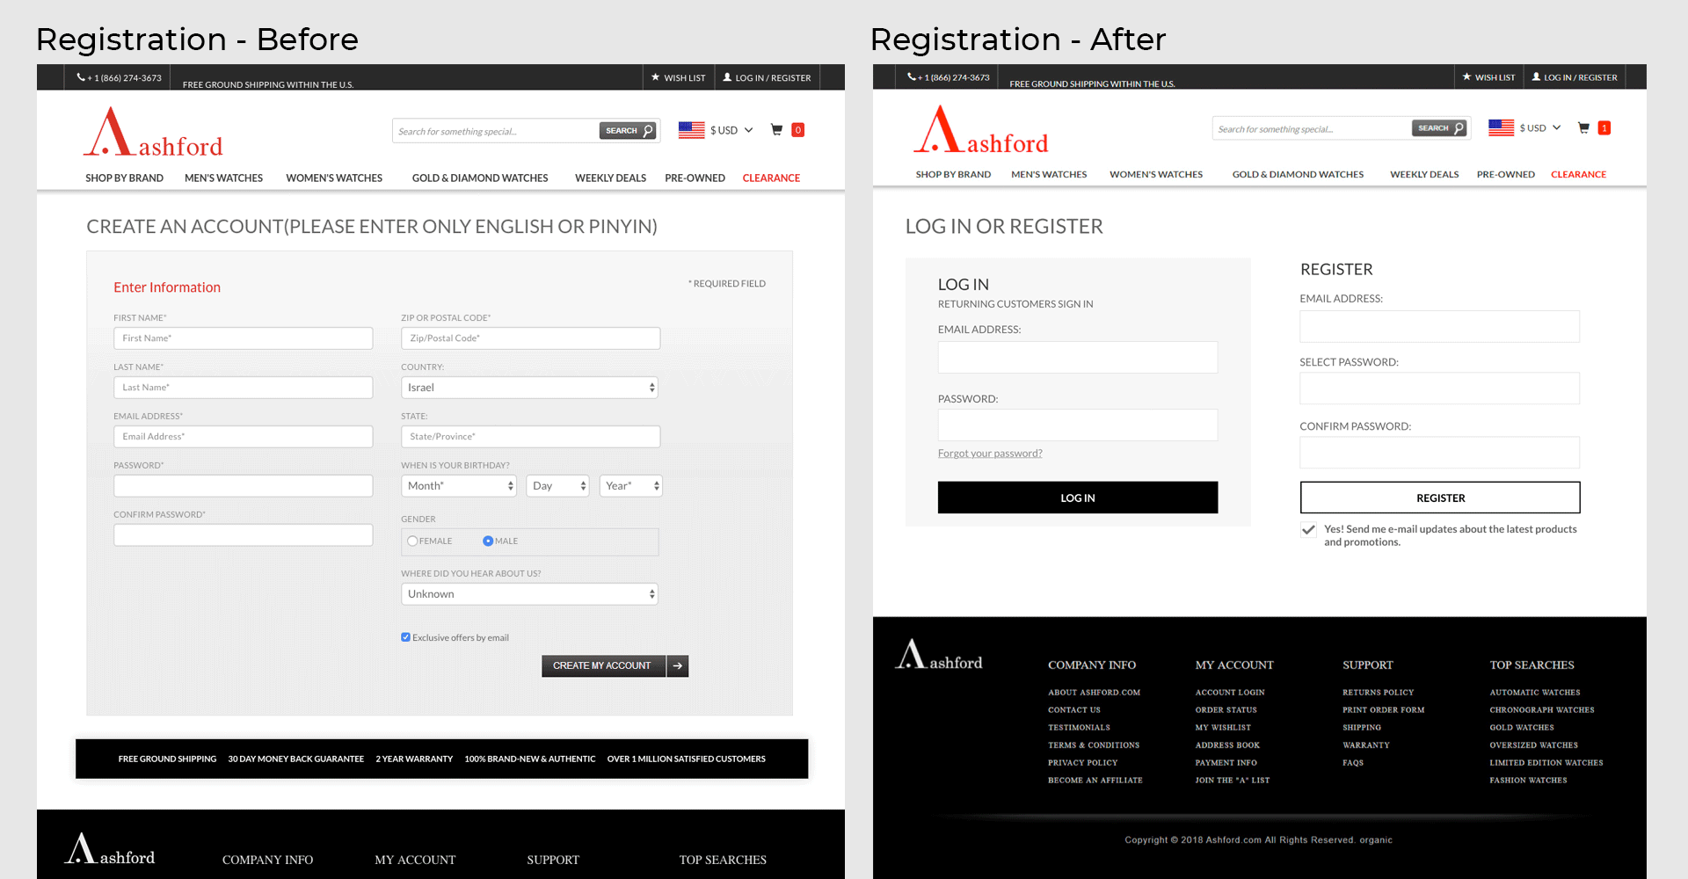1688x879 pixels.
Task: Click Search magnifier button in Before page
Action: pyautogui.click(x=628, y=131)
